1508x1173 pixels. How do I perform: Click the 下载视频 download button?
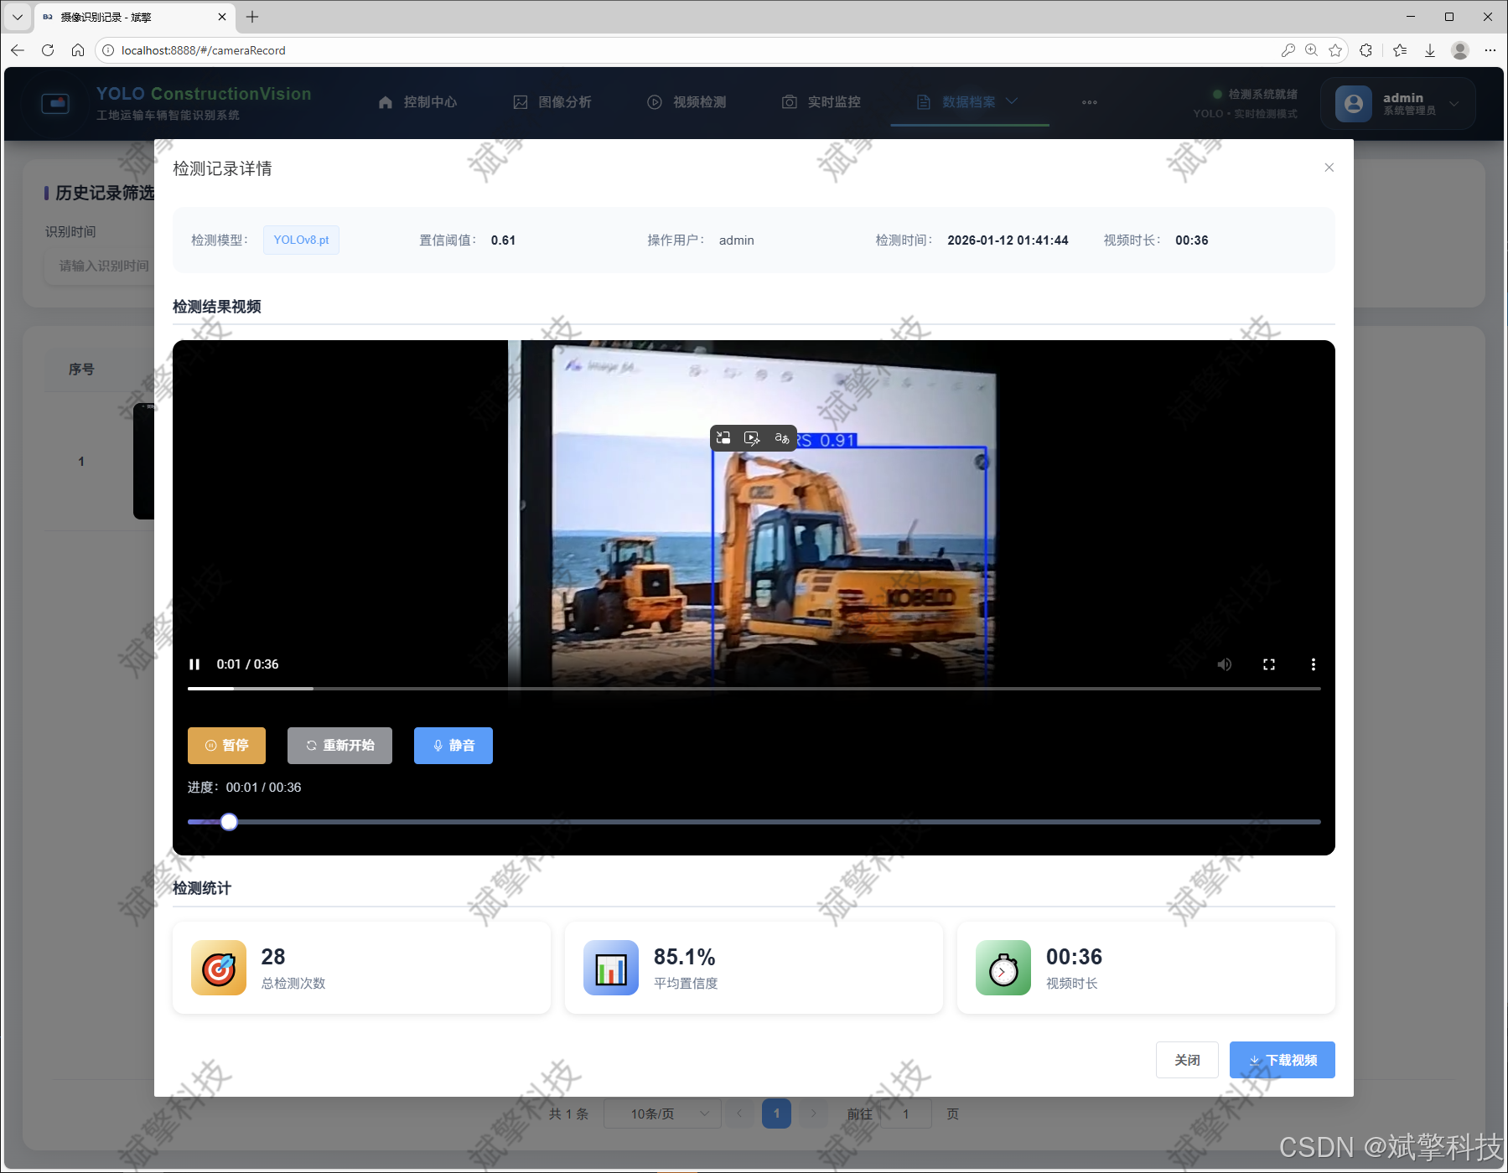1282,1060
